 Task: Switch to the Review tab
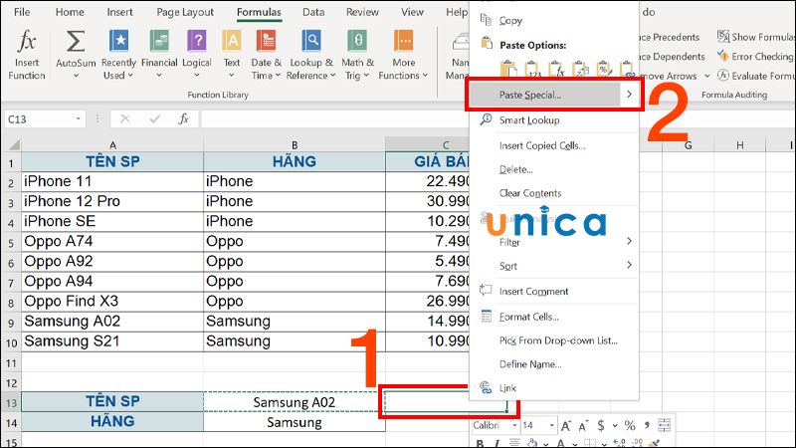click(362, 12)
